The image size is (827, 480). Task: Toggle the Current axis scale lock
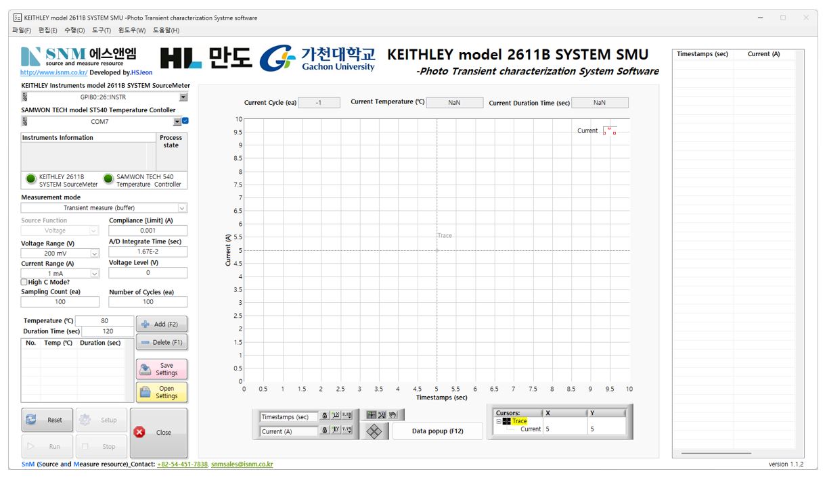325,431
